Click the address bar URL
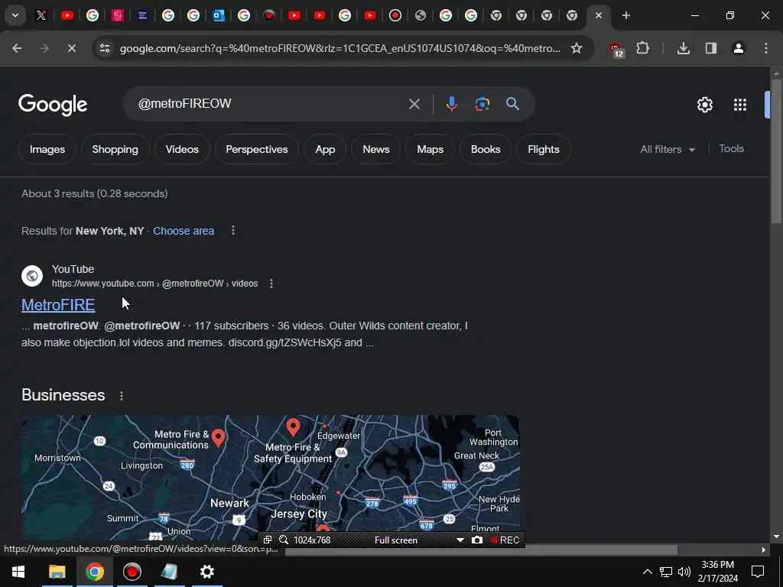This screenshot has height=587, width=783. pos(340,48)
